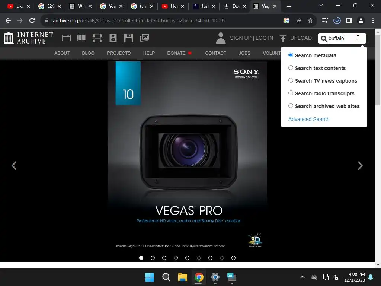Show the previous carousel image
This screenshot has width=381, height=286.
tap(14, 166)
